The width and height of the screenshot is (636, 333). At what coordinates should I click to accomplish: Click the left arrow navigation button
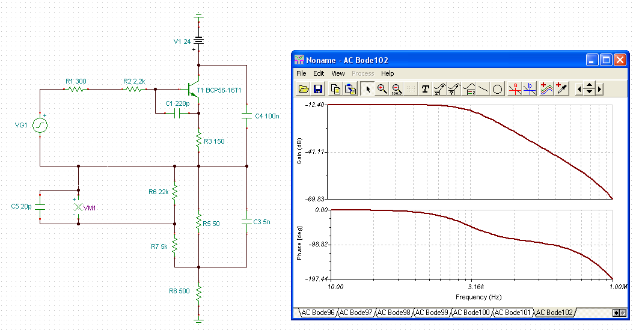pyautogui.click(x=579, y=89)
